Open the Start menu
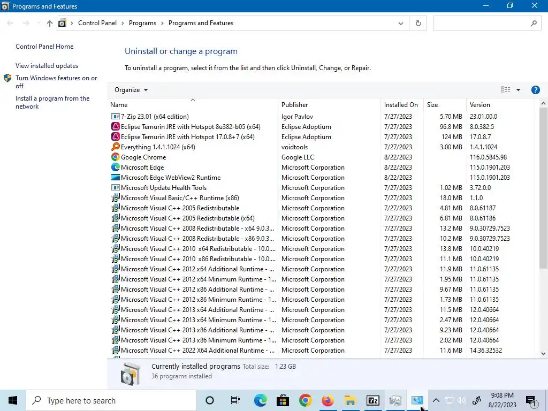 (x=13, y=400)
